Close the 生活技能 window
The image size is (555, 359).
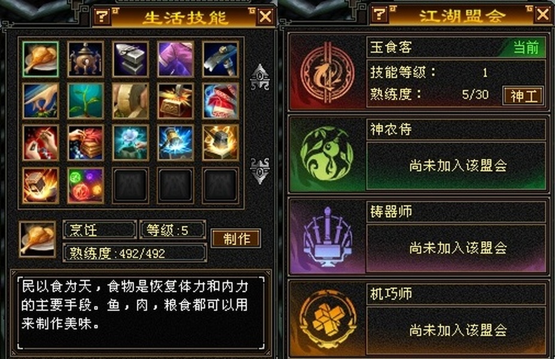pyautogui.click(x=266, y=16)
